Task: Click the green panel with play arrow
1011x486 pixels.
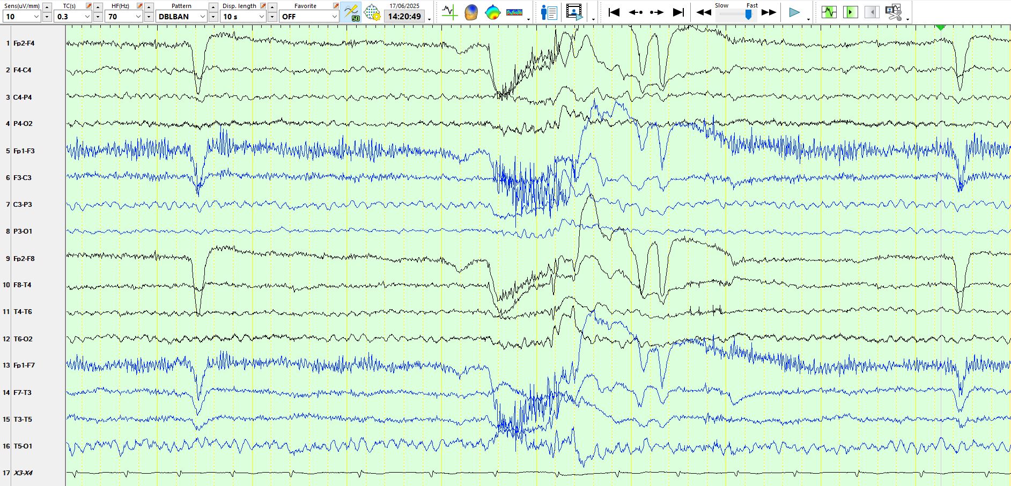Action: (850, 12)
